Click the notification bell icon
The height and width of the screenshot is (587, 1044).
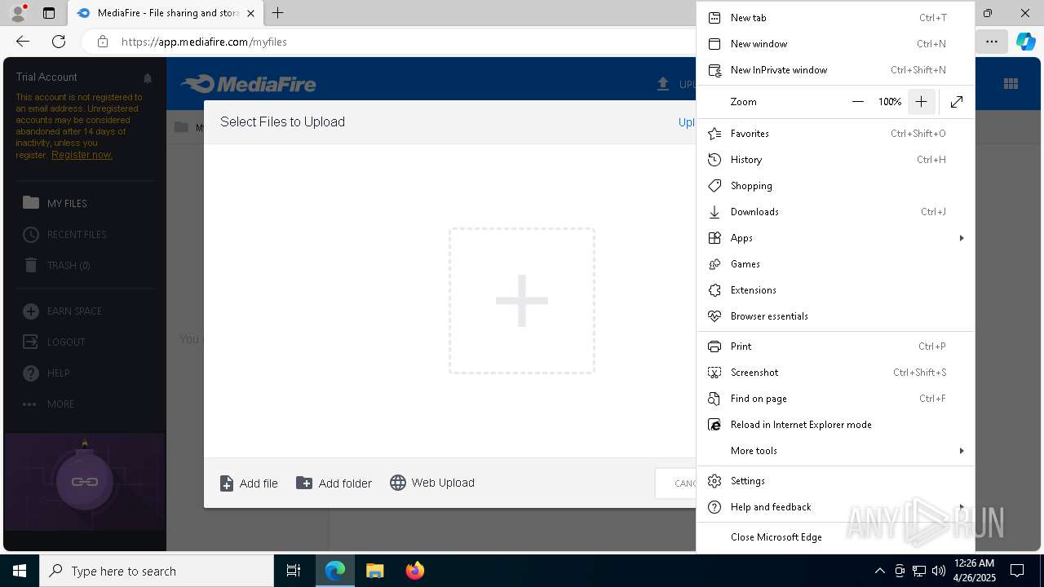(x=148, y=78)
